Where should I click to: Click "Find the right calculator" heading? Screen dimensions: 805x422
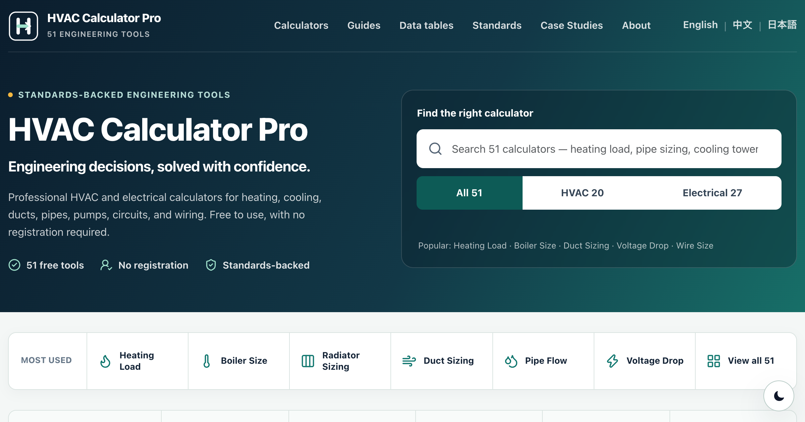pyautogui.click(x=475, y=113)
